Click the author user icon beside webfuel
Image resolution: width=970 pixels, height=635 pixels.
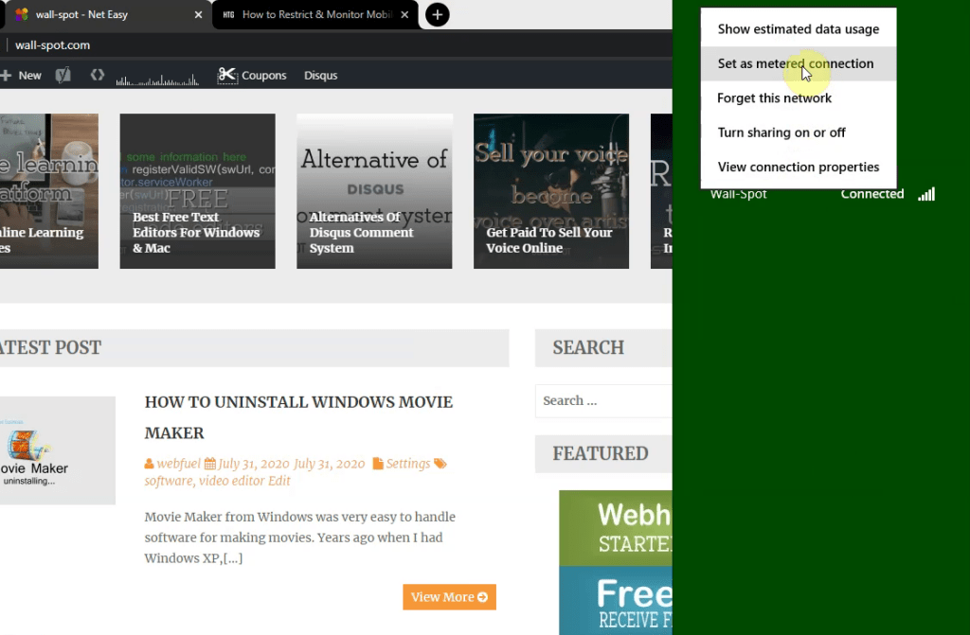coord(149,464)
